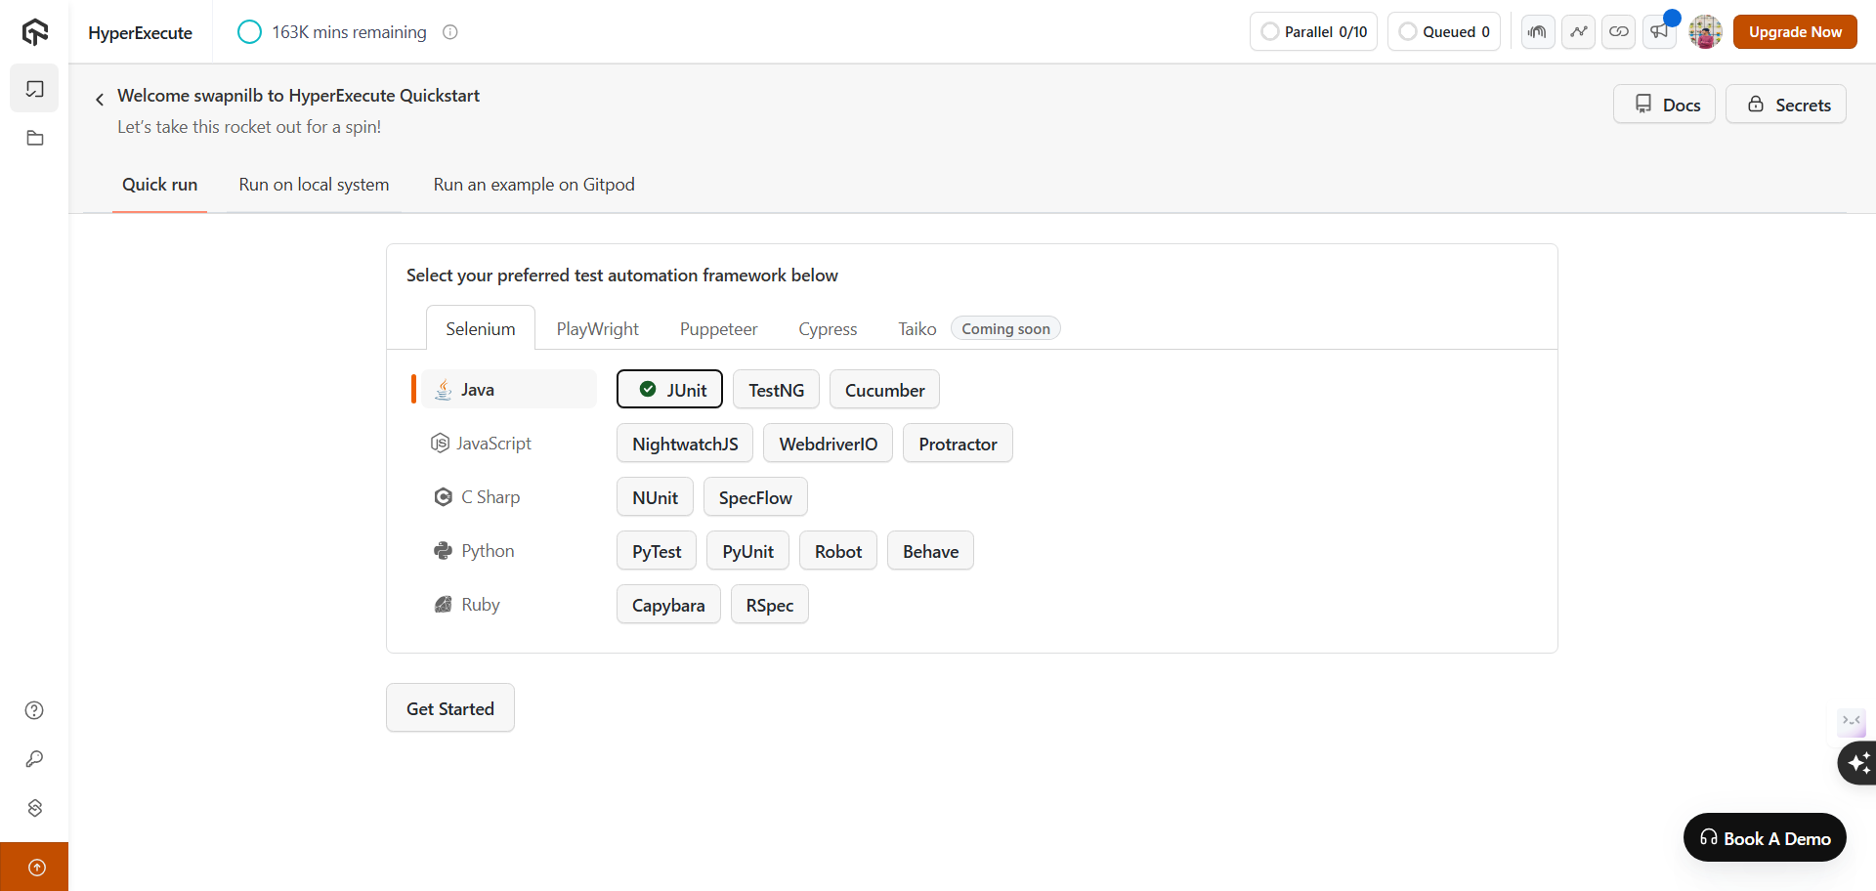The image size is (1876, 891).
Task: Open the Secrets button
Action: click(x=1786, y=105)
